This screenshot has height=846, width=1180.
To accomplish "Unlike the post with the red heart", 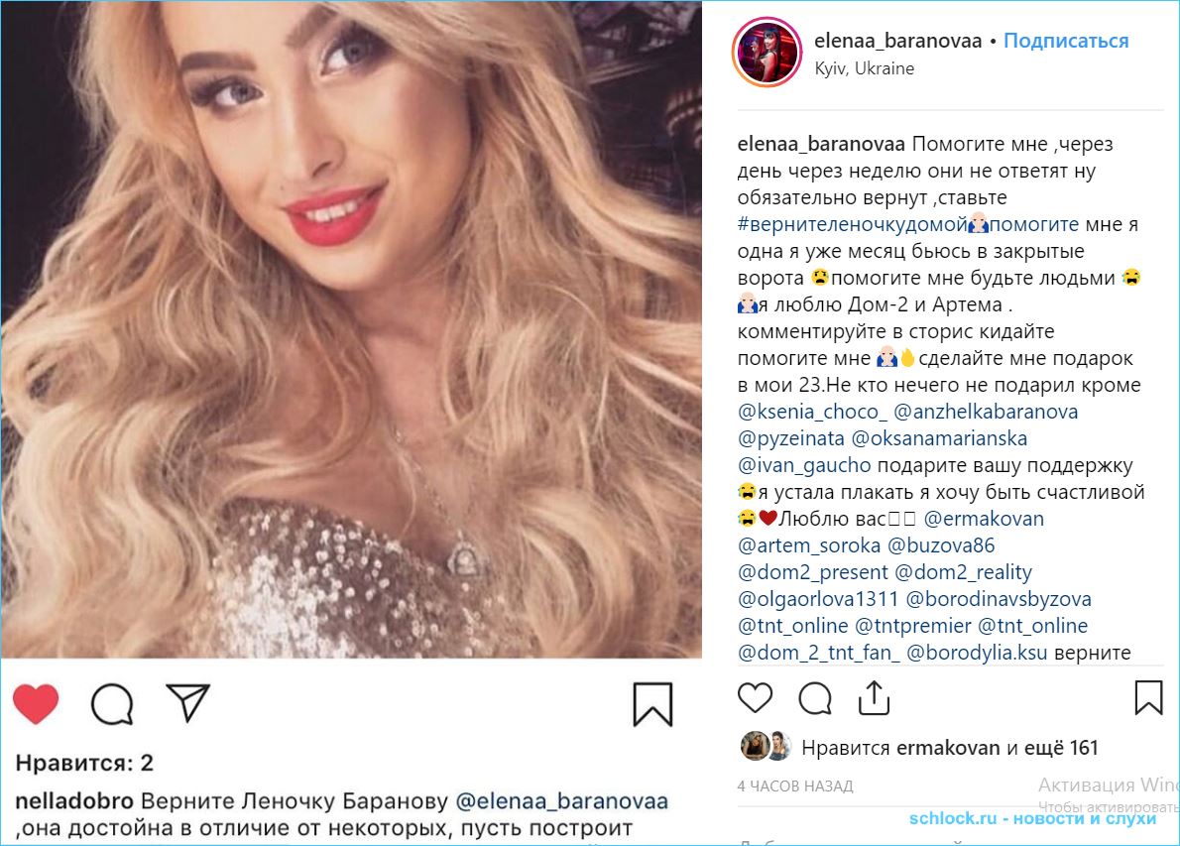I will coord(36,704).
